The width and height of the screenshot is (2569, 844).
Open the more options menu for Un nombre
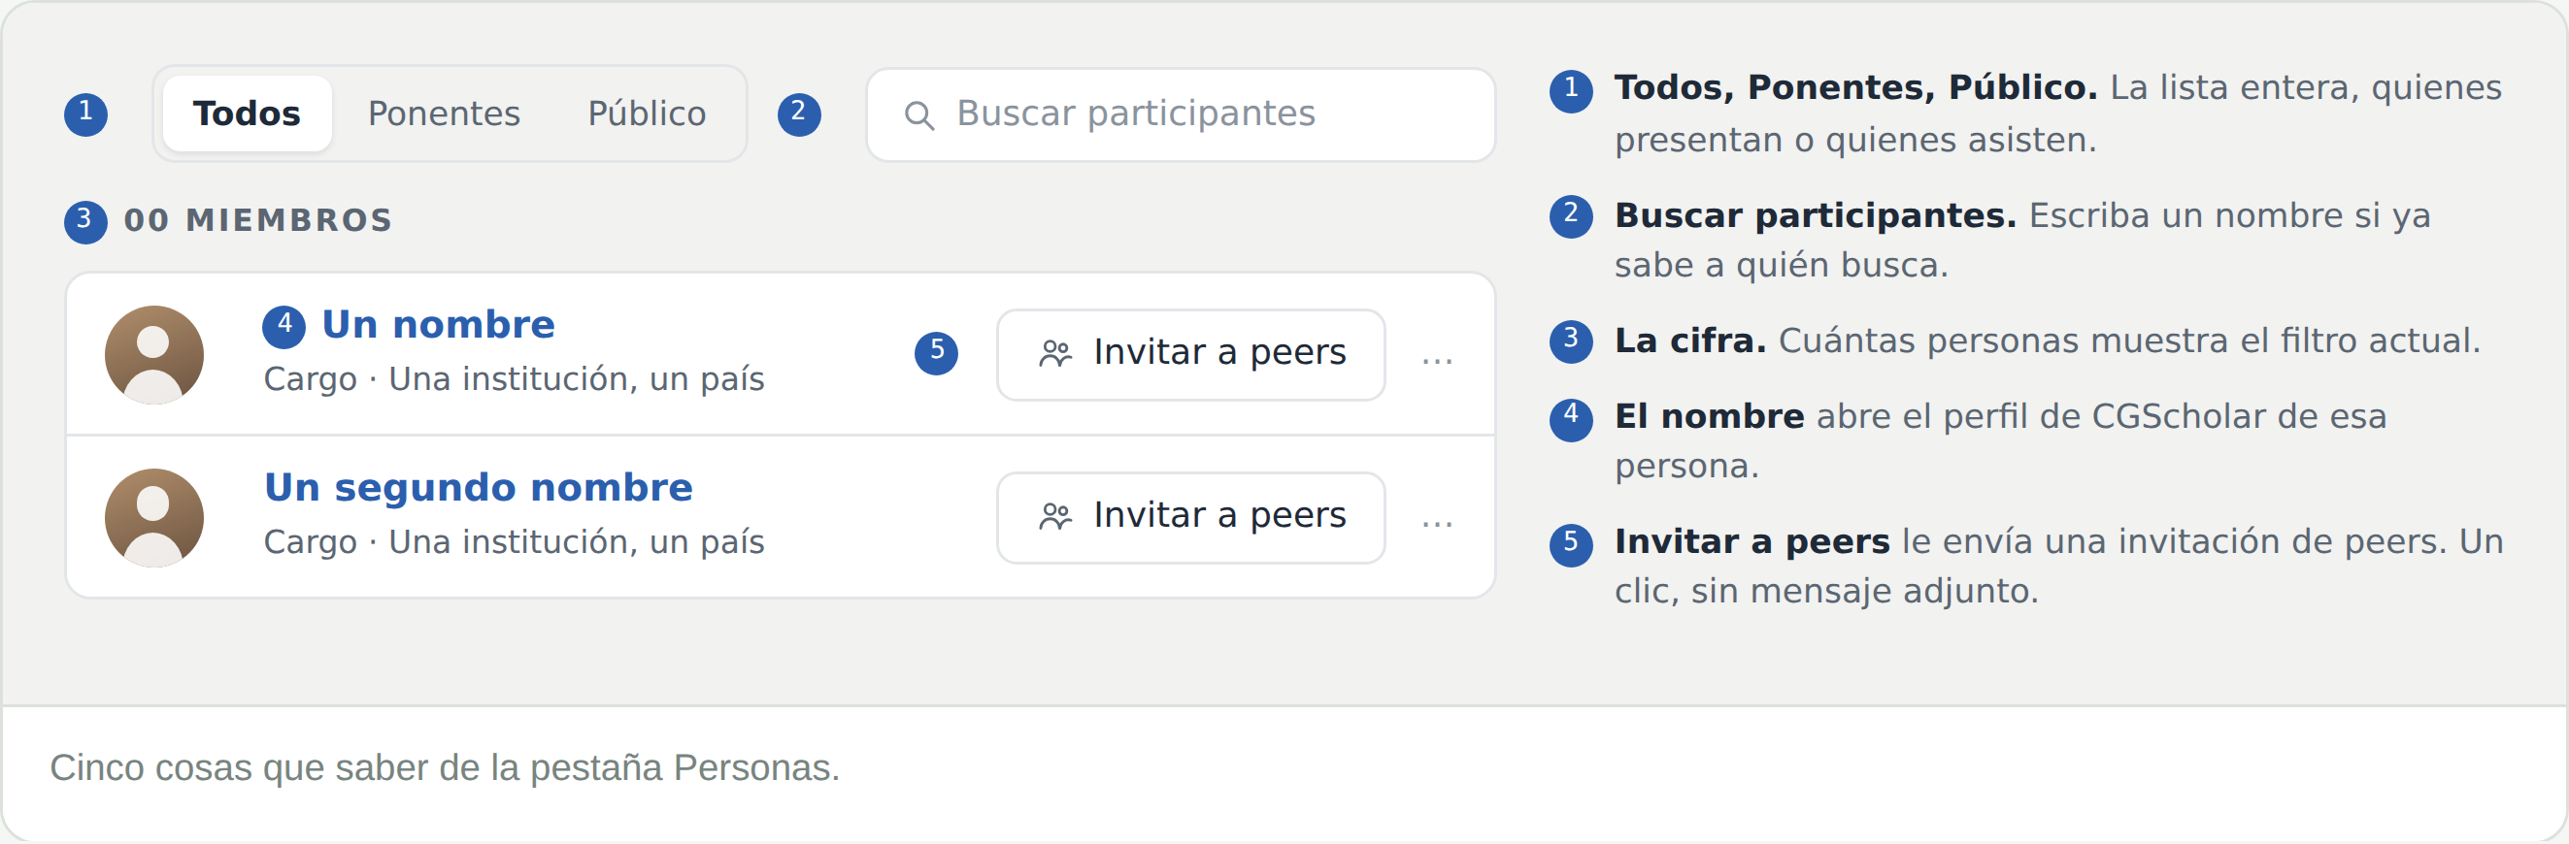pos(1437,360)
